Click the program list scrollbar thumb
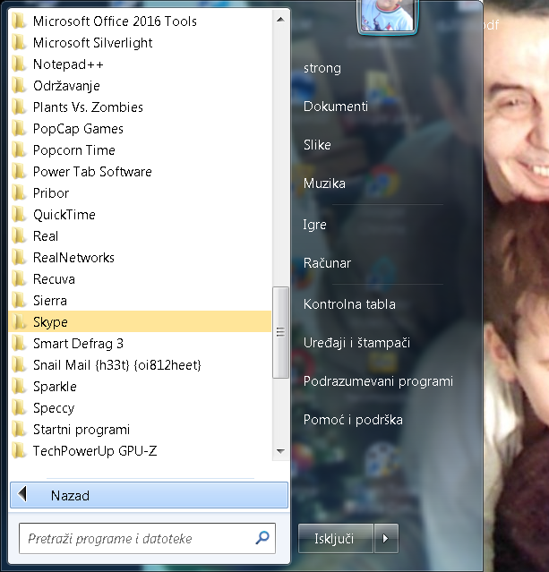The image size is (549, 572). pyautogui.click(x=280, y=332)
